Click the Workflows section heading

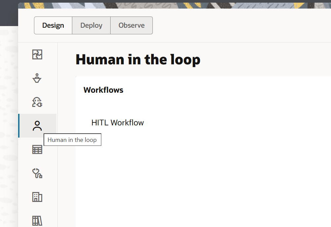pyautogui.click(x=103, y=90)
